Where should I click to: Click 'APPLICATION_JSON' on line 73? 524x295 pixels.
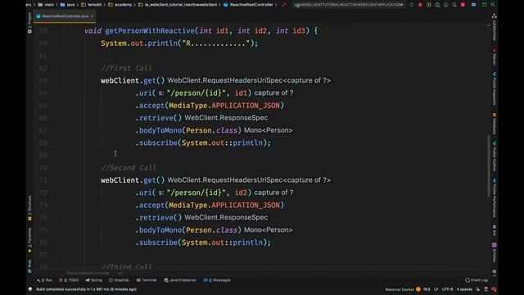pyautogui.click(x=246, y=205)
